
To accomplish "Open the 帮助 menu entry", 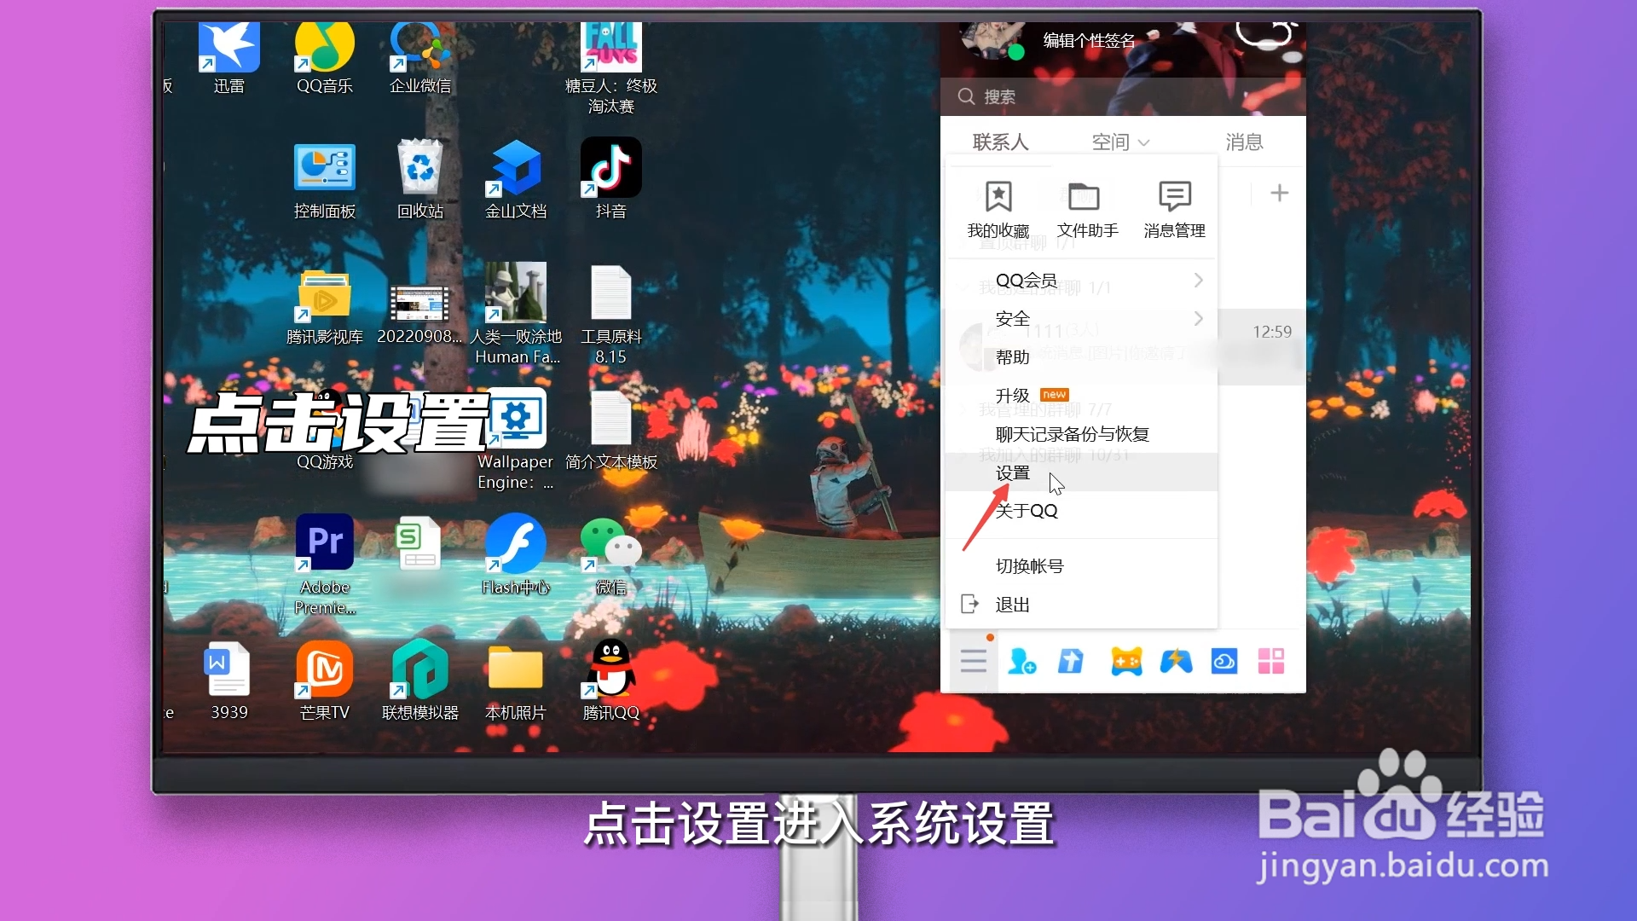I will [1081, 356].
